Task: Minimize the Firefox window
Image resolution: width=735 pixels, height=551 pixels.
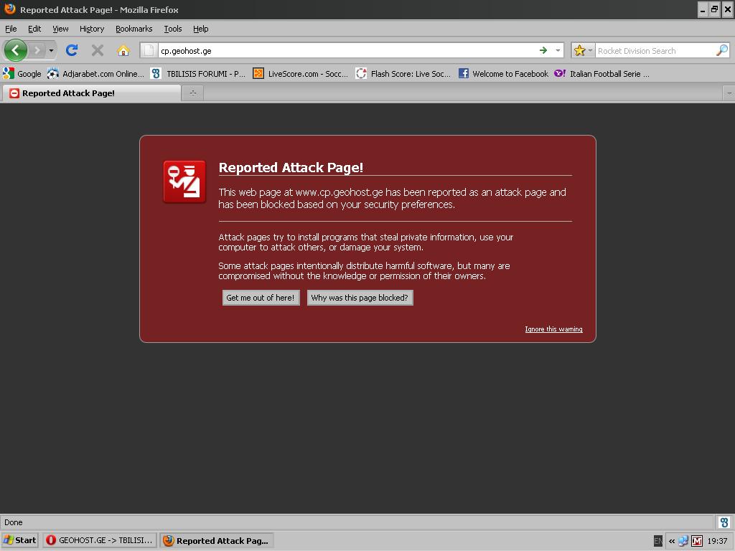Action: tap(703, 9)
